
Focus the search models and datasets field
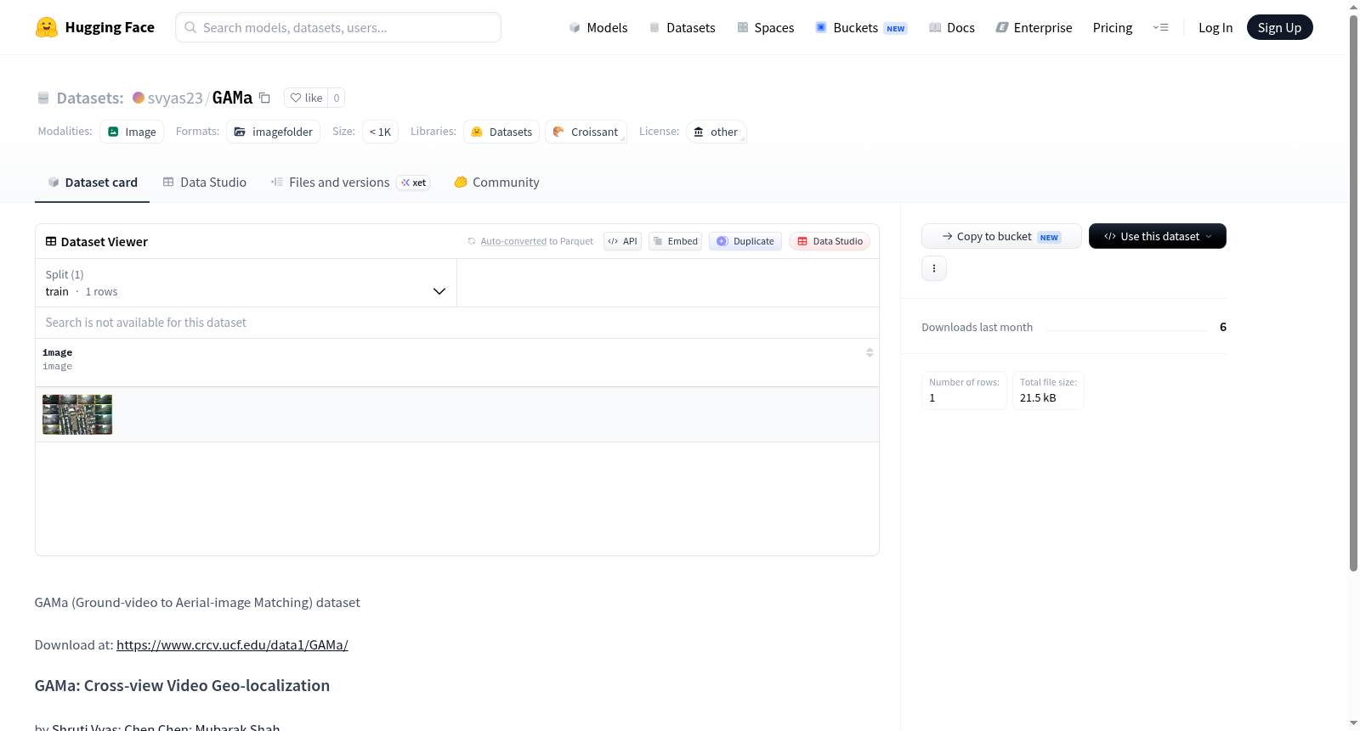pyautogui.click(x=338, y=27)
